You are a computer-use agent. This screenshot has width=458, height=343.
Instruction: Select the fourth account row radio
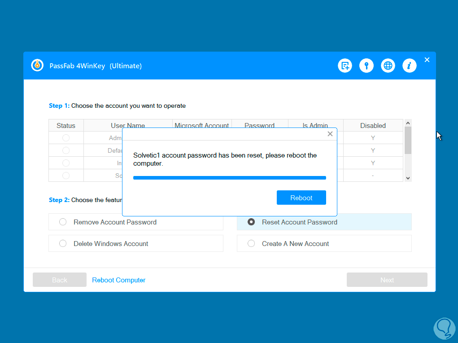66,176
